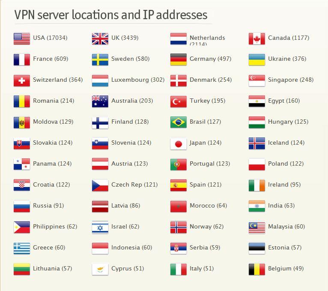
Task: Click the Japan flag icon
Action: (179, 144)
